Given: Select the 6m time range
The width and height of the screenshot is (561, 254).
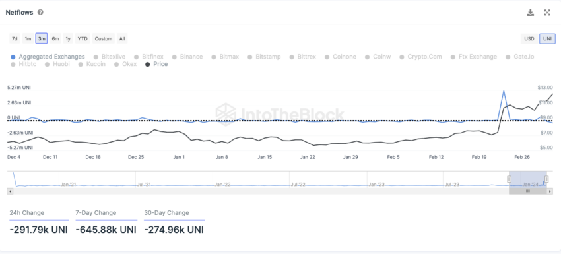Looking at the screenshot, I should [55, 38].
